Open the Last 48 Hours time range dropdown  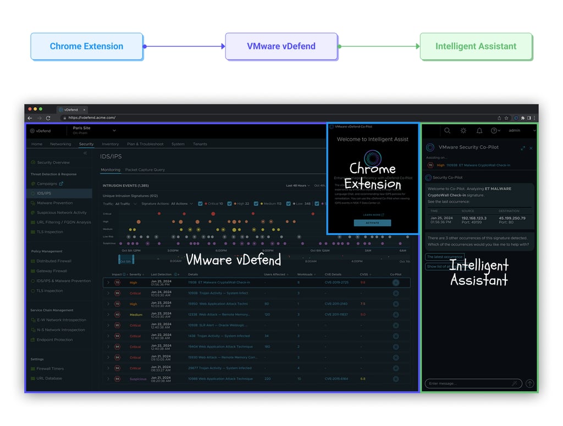point(298,186)
